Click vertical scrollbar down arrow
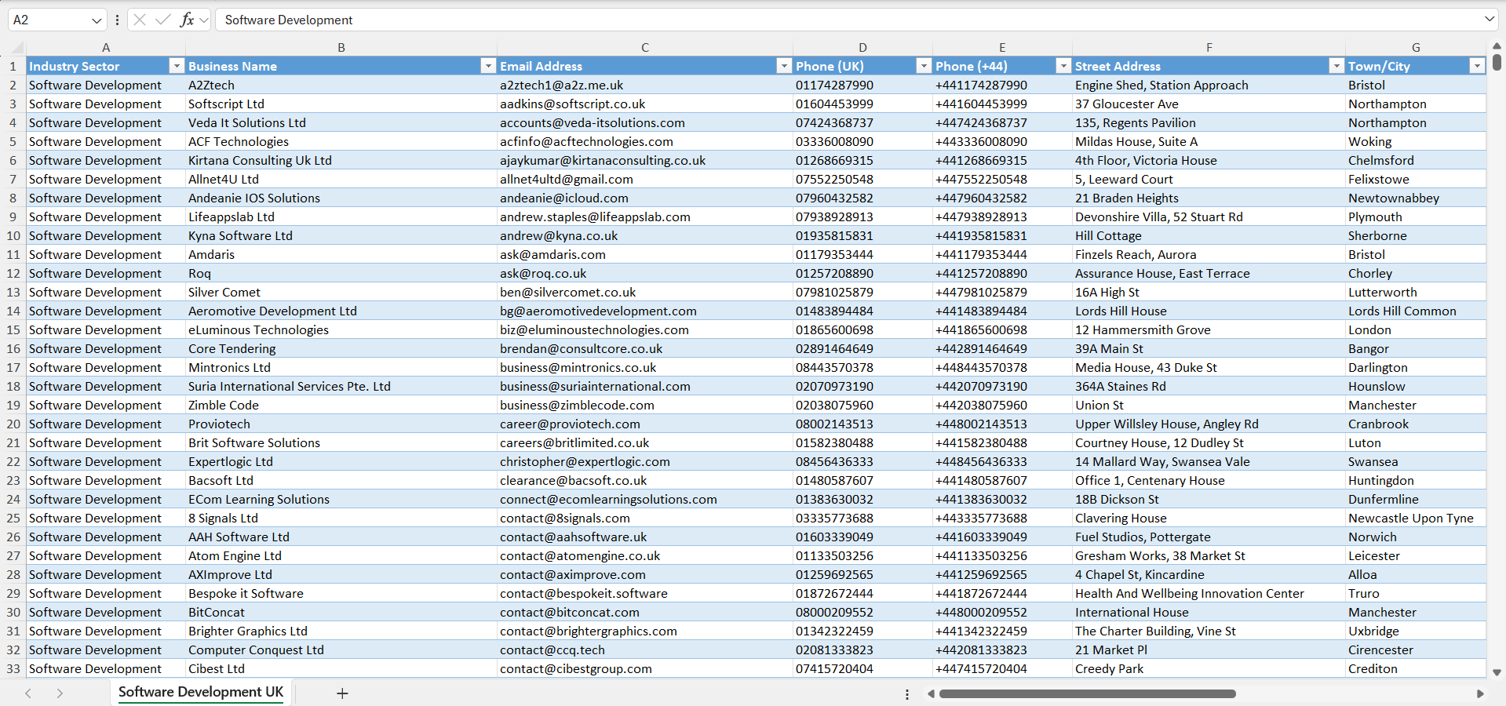Viewport: 1506px width, 706px height. pyautogui.click(x=1497, y=672)
